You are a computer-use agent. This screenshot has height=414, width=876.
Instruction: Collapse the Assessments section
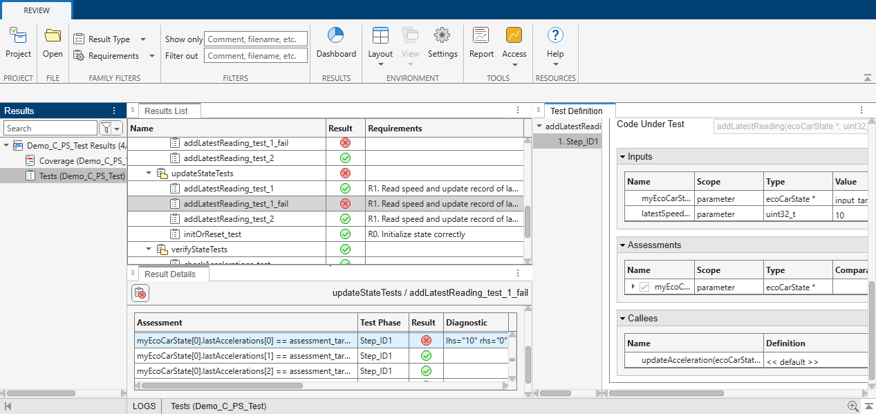pyautogui.click(x=622, y=245)
